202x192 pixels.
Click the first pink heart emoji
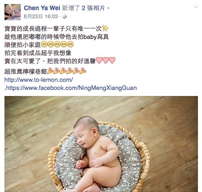click(x=99, y=60)
